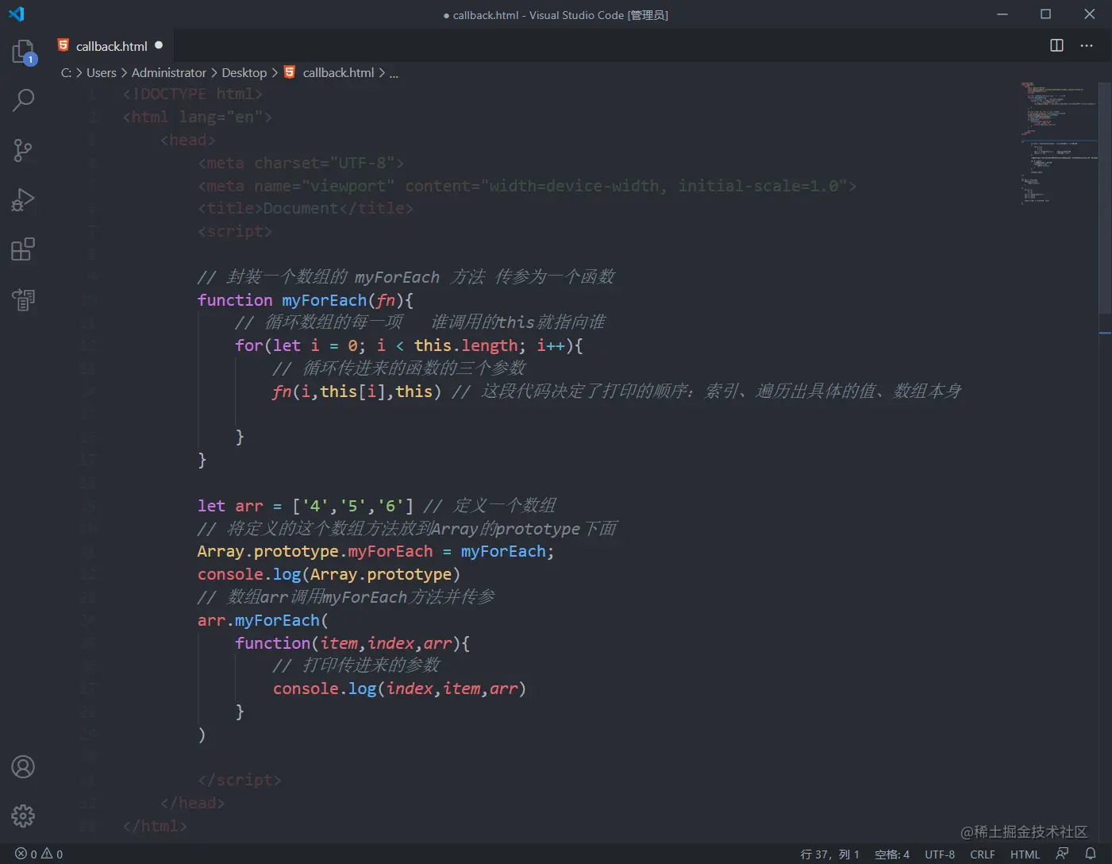This screenshot has height=864, width=1112.
Task: Open the bottommost extension icon in activity bar
Action: (23, 299)
